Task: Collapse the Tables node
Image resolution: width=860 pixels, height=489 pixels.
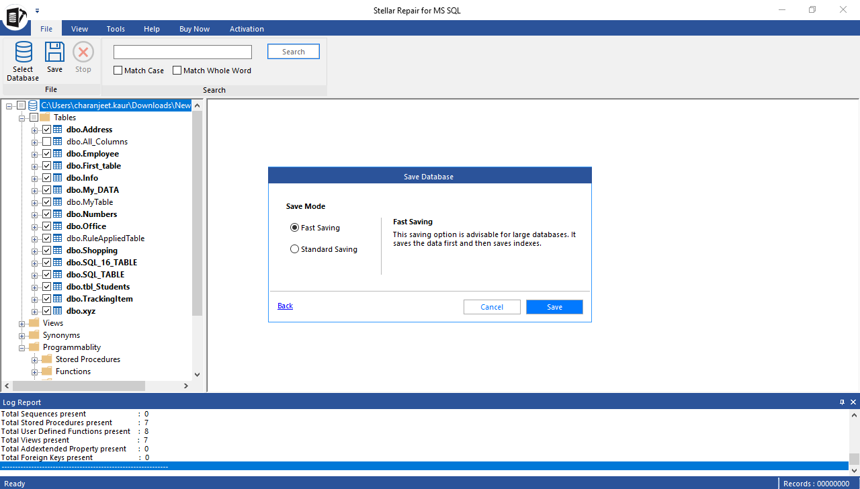Action: (x=22, y=118)
